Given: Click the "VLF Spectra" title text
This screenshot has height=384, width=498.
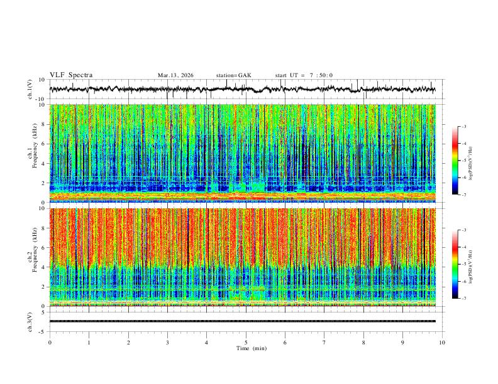Looking at the screenshot, I should click(x=71, y=75).
